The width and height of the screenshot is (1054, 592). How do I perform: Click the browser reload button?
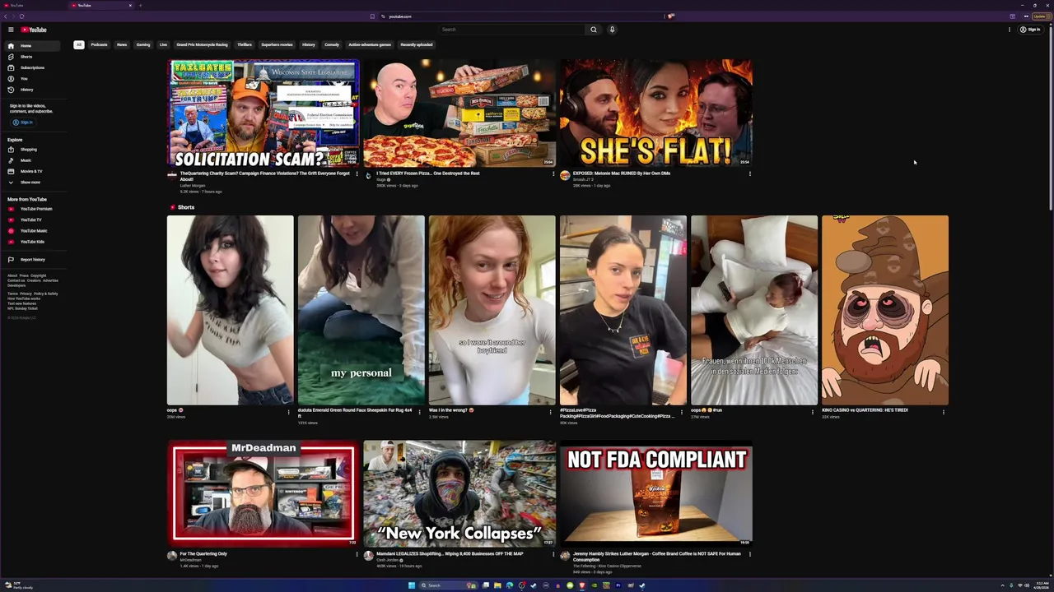point(21,16)
